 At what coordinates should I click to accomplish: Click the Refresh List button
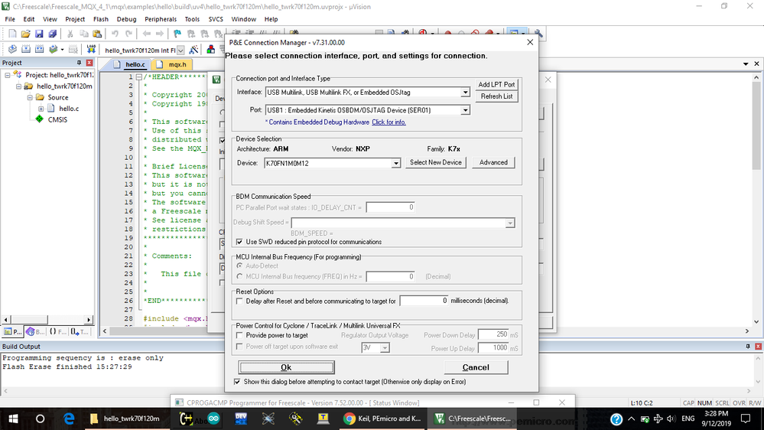[x=496, y=96]
